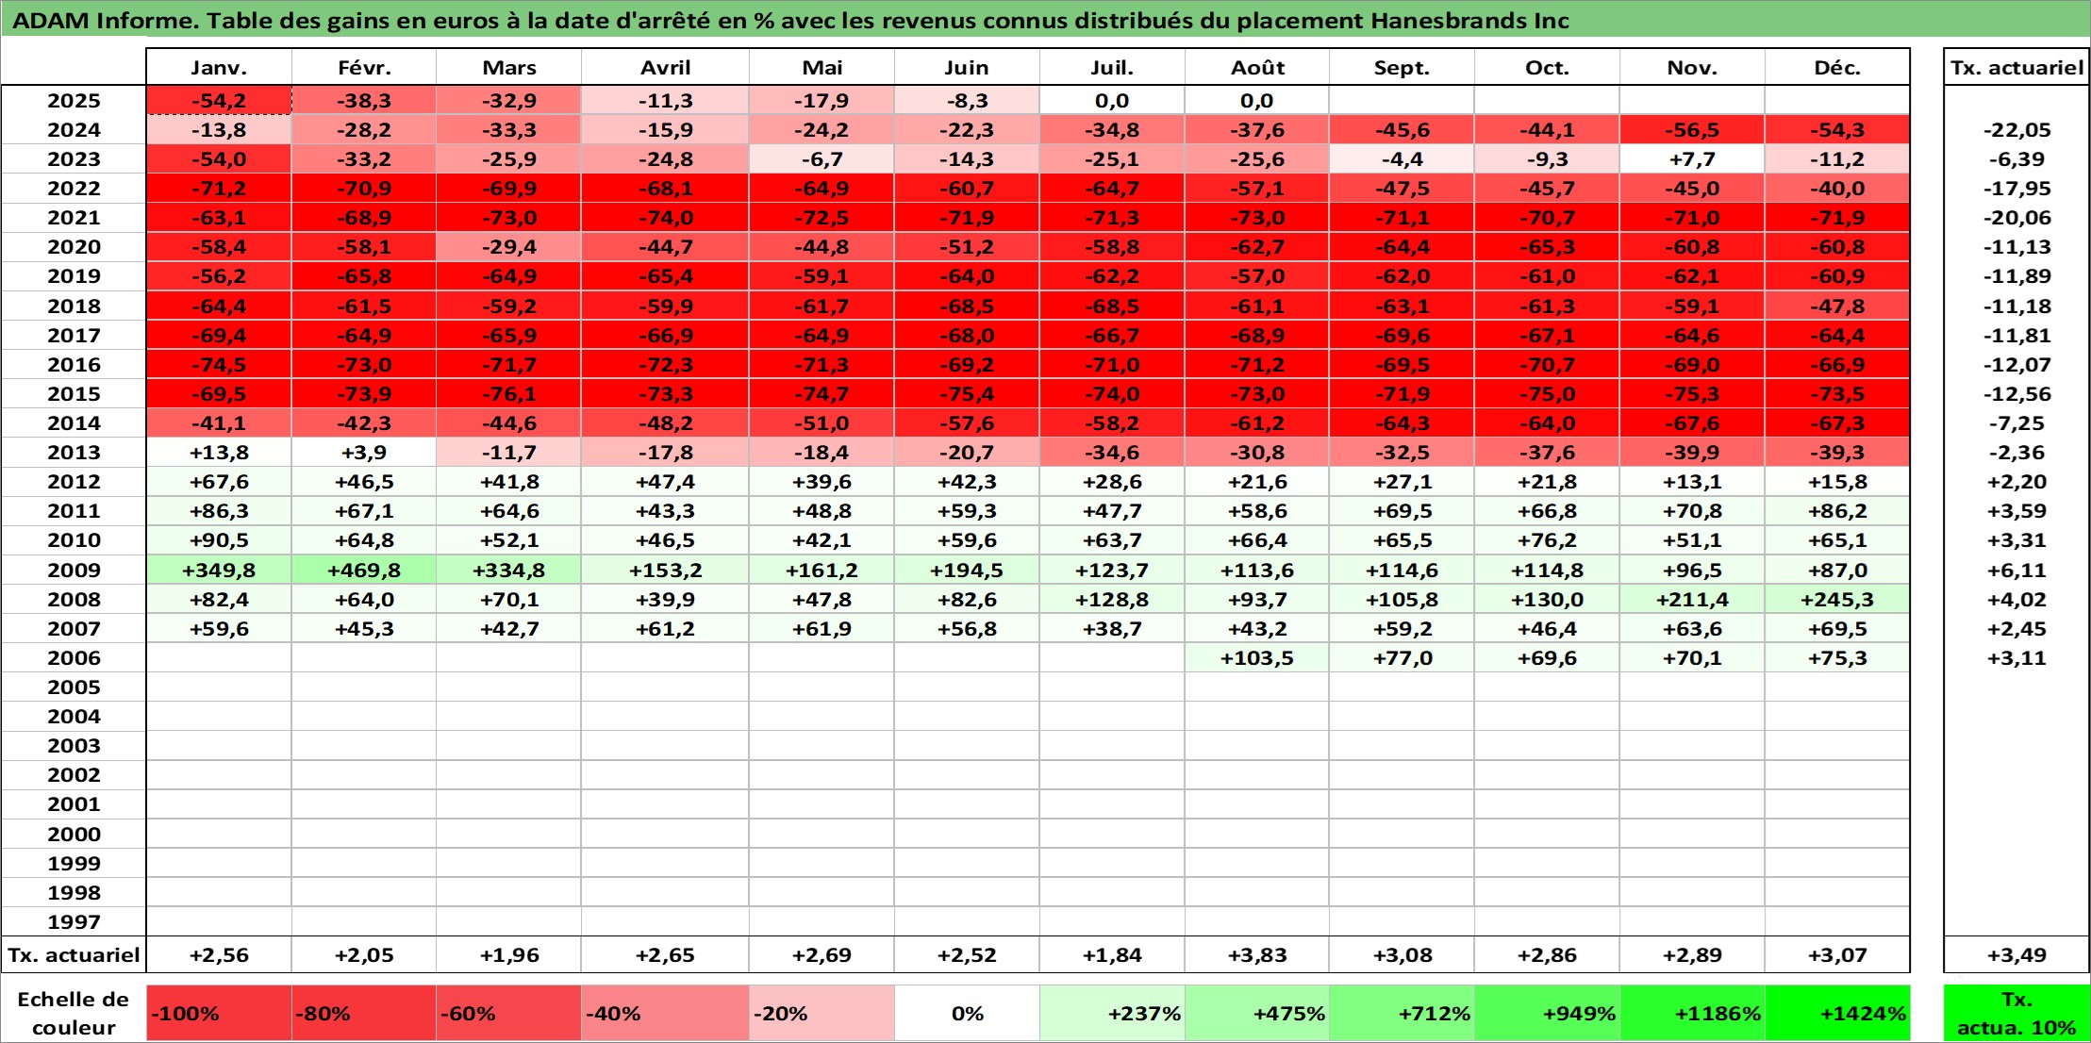The image size is (2091, 1043).
Task: Click the -47,8 cell for Déc. 2018
Action: pyautogui.click(x=1837, y=306)
